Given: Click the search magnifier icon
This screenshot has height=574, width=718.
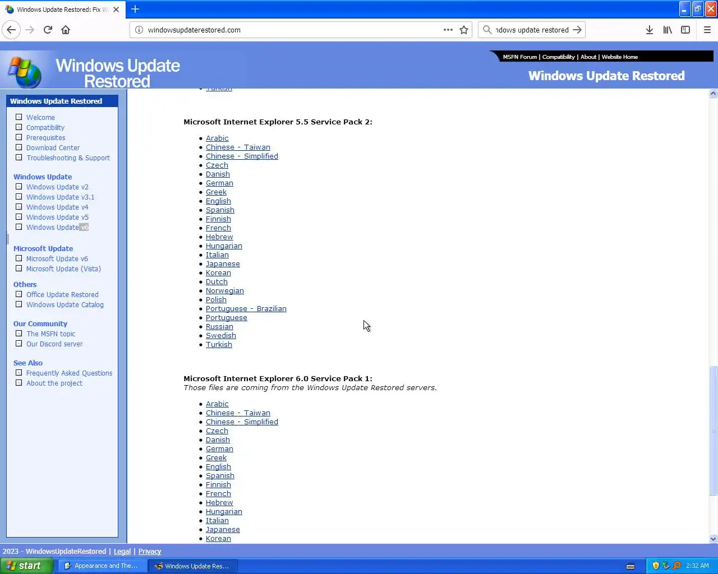Looking at the screenshot, I should 487,30.
